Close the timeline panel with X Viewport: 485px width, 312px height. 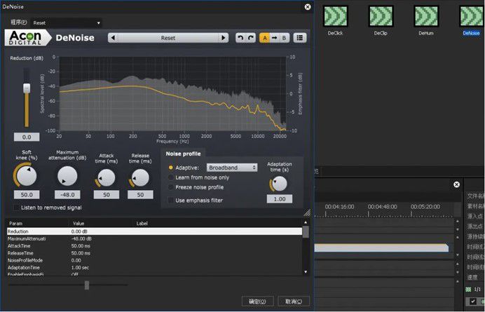click(x=456, y=184)
